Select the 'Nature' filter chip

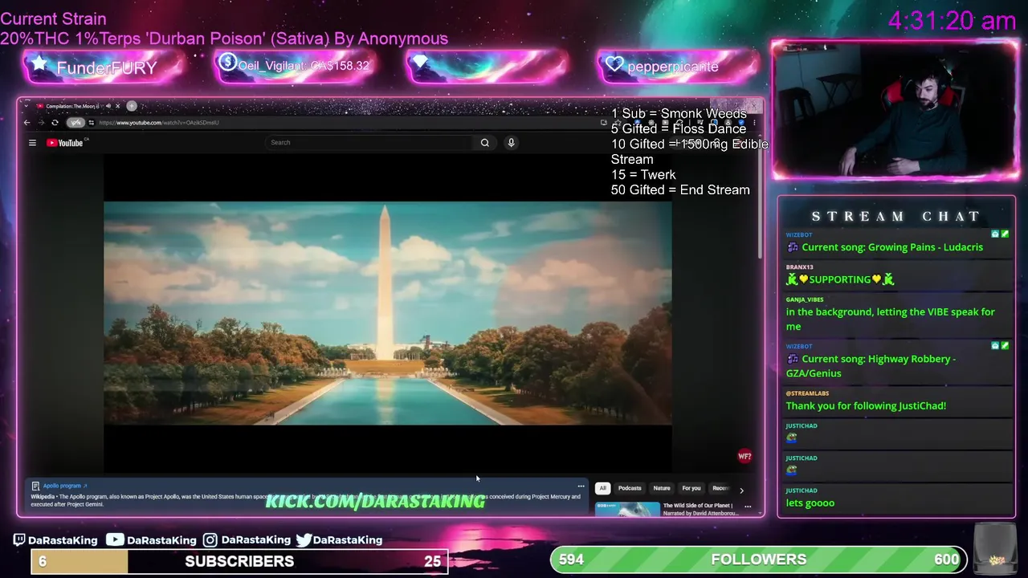[x=662, y=488]
